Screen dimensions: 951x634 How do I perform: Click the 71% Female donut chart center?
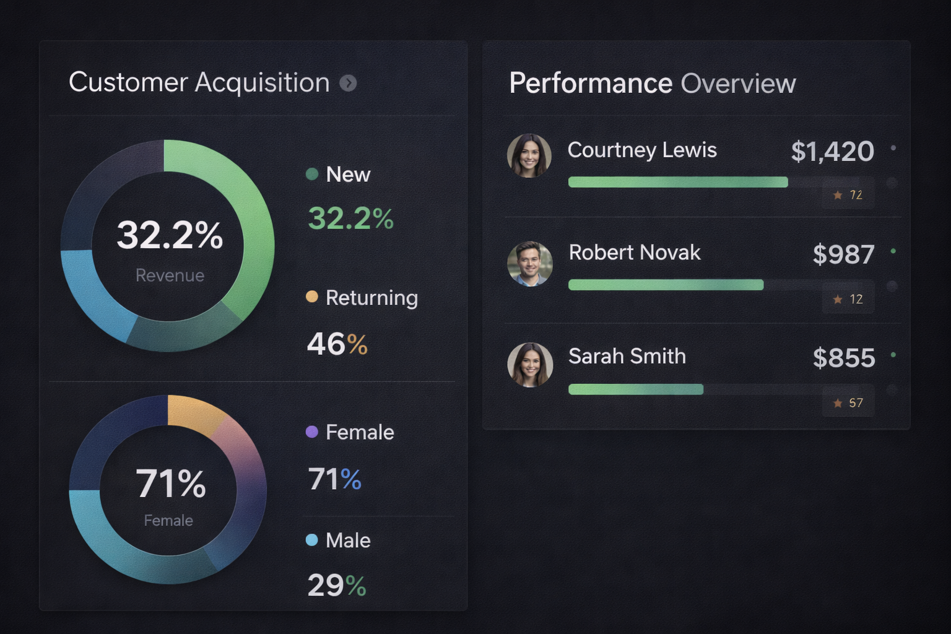coord(168,493)
